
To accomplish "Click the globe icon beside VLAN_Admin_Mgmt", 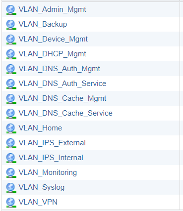I will point(11,10).
